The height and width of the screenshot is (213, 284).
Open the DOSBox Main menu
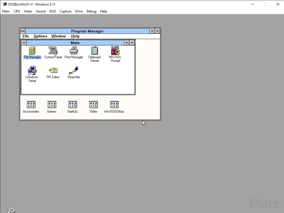coord(6,11)
